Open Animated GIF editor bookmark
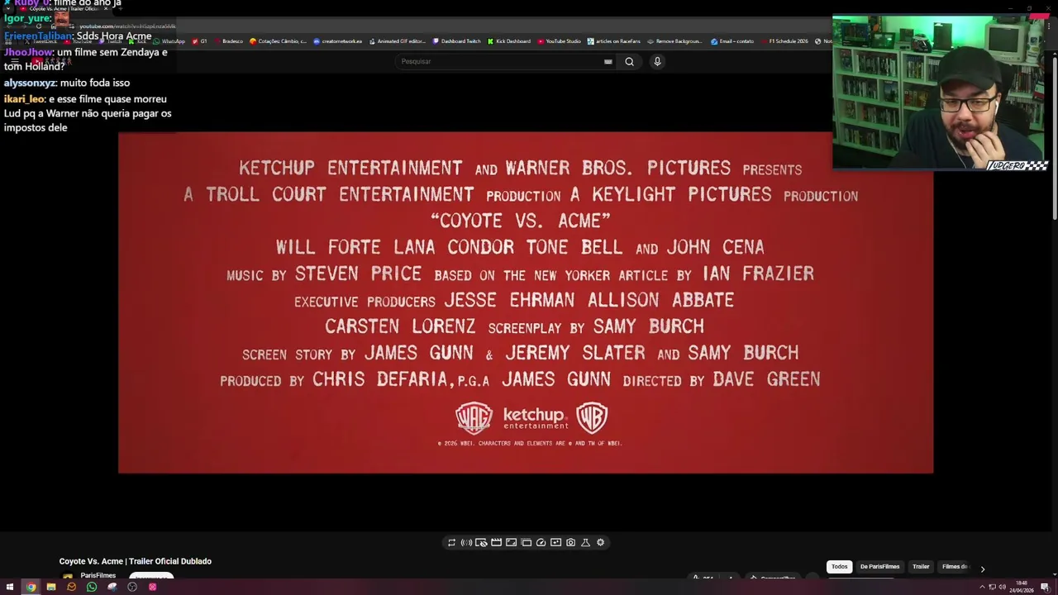This screenshot has height=595, width=1058. point(398,41)
